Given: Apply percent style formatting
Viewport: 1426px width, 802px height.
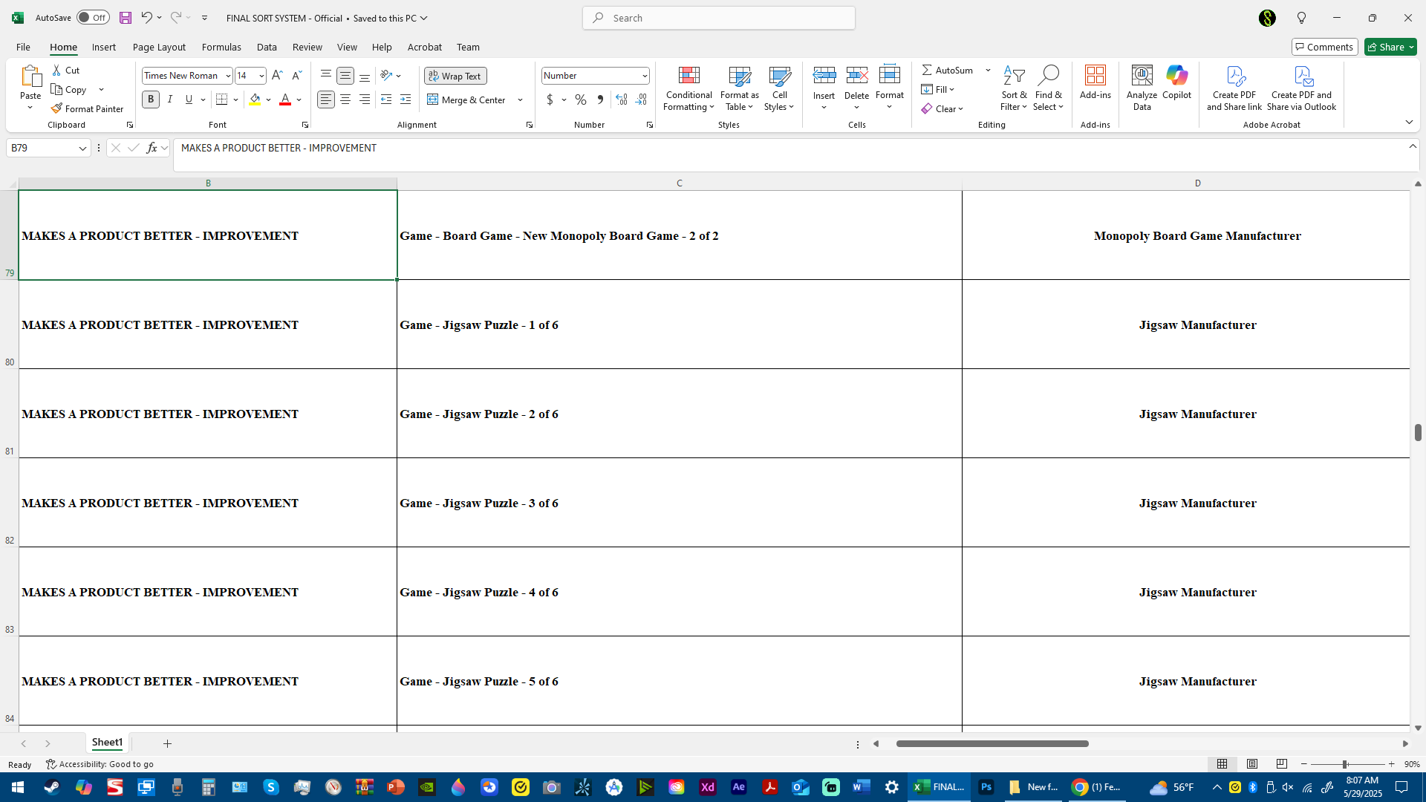Looking at the screenshot, I should point(581,100).
